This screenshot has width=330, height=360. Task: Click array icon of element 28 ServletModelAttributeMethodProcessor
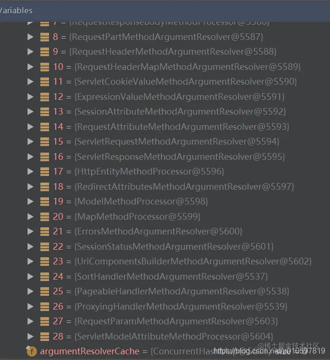45,336
